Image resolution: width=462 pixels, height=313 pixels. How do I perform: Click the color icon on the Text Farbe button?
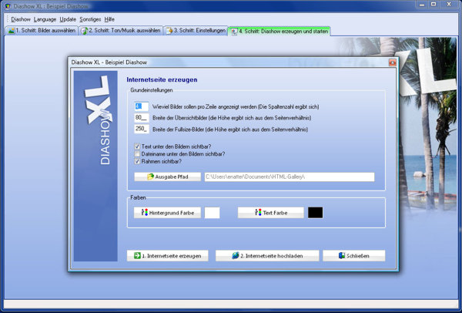pos(259,213)
